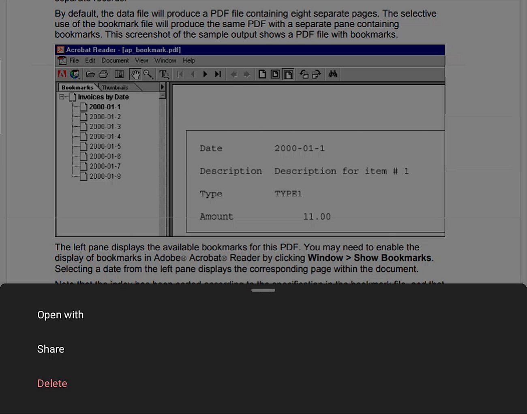Viewport: 527px width, 414px height.
Task: Click the Acrobat Reader title bar text
Action: pos(123,50)
